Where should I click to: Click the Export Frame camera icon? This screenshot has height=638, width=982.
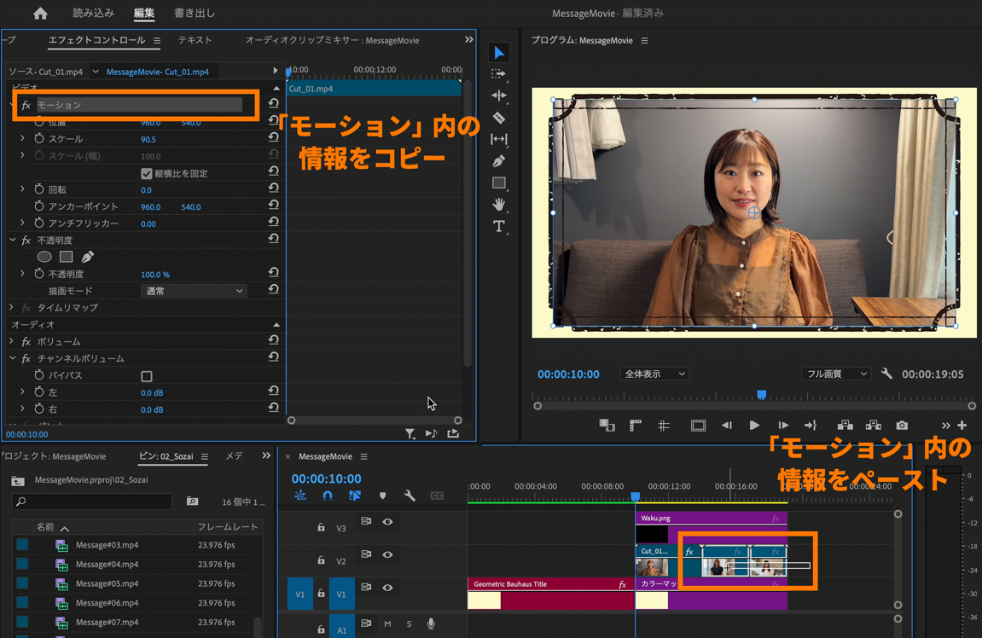tap(902, 425)
